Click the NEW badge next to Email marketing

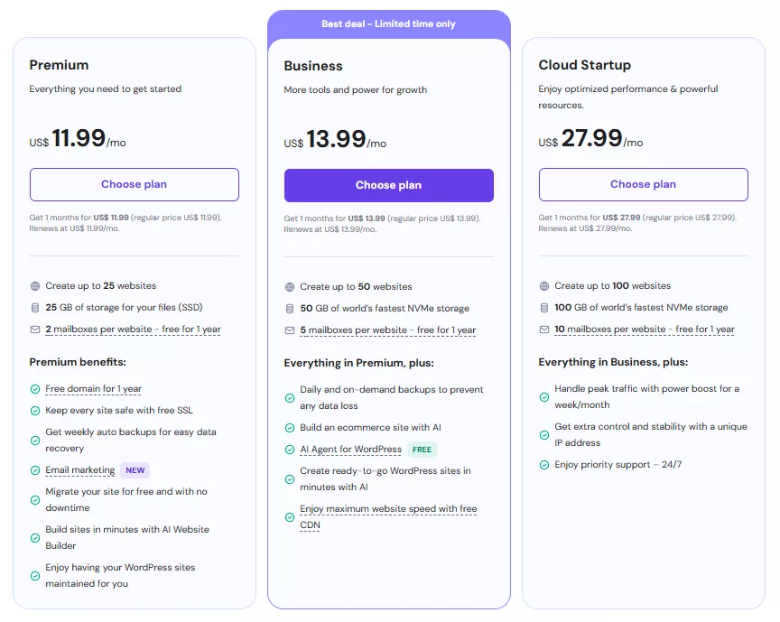click(135, 470)
